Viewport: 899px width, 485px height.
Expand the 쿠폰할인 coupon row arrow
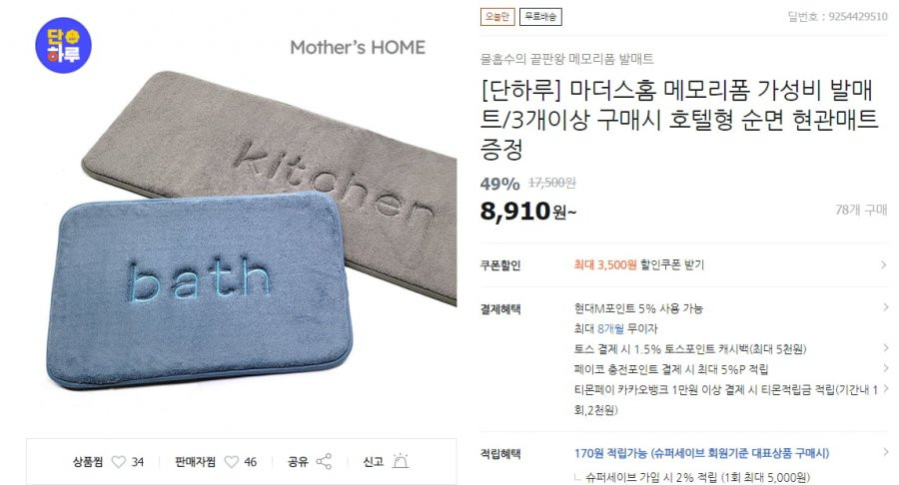pyautogui.click(x=884, y=264)
